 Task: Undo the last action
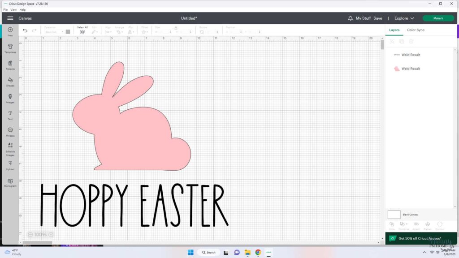25,30
